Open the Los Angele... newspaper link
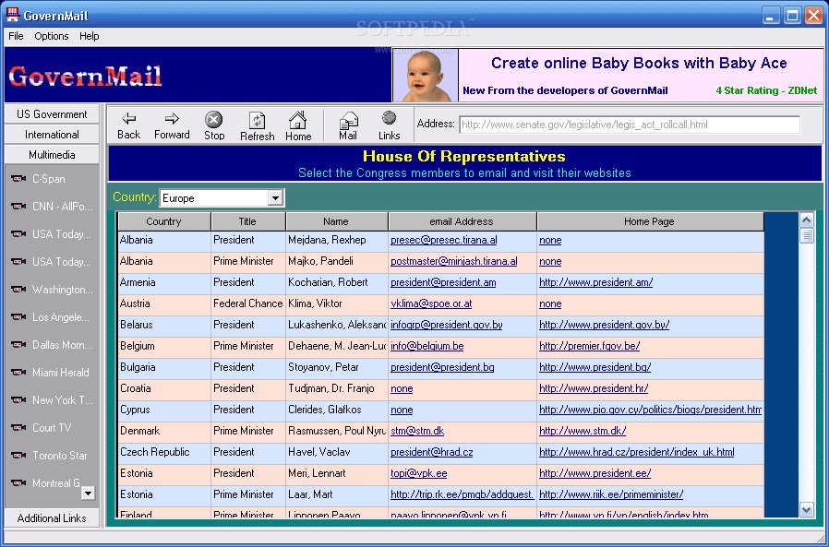The height and width of the screenshot is (547, 829). (50, 316)
